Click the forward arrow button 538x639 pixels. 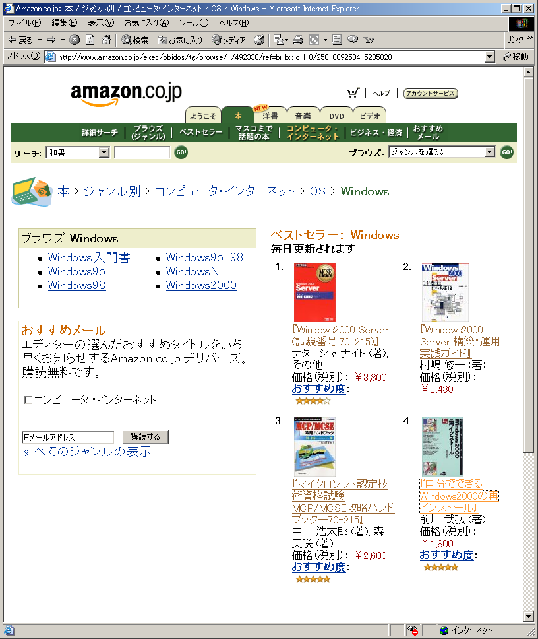point(51,40)
